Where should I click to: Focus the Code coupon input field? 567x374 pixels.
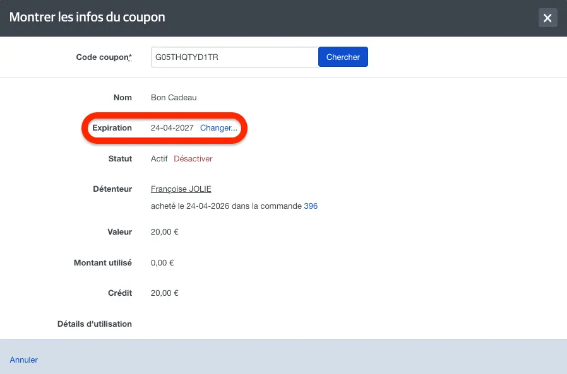click(x=235, y=57)
